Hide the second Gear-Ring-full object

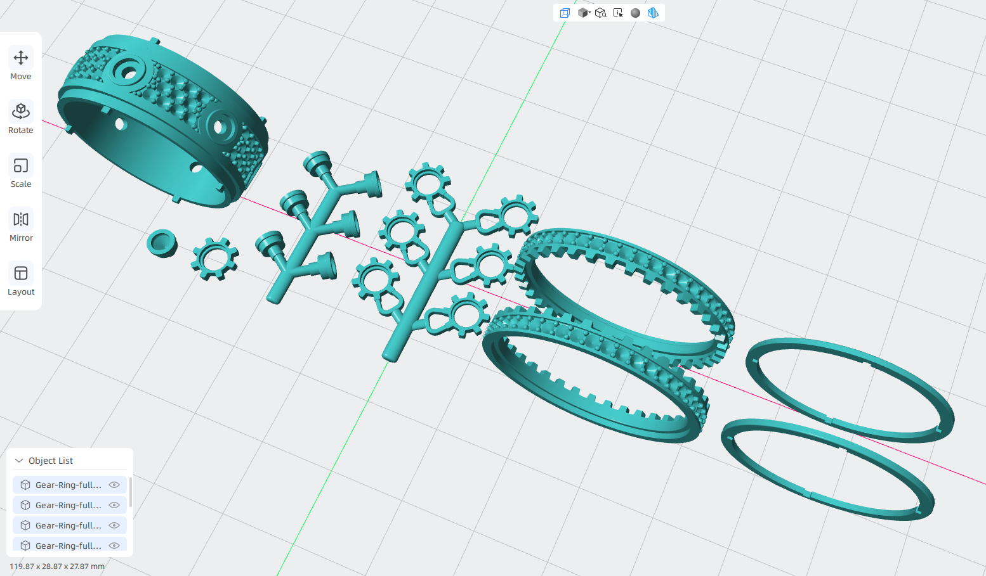[x=114, y=505]
